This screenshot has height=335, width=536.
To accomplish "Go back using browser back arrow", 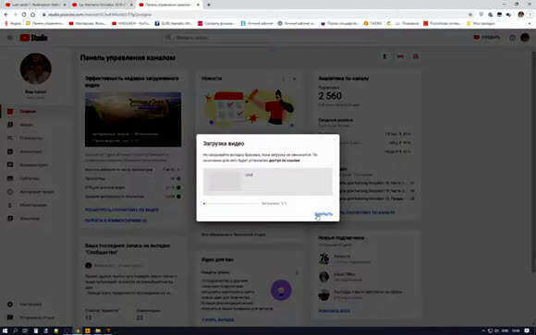I will [6, 15].
